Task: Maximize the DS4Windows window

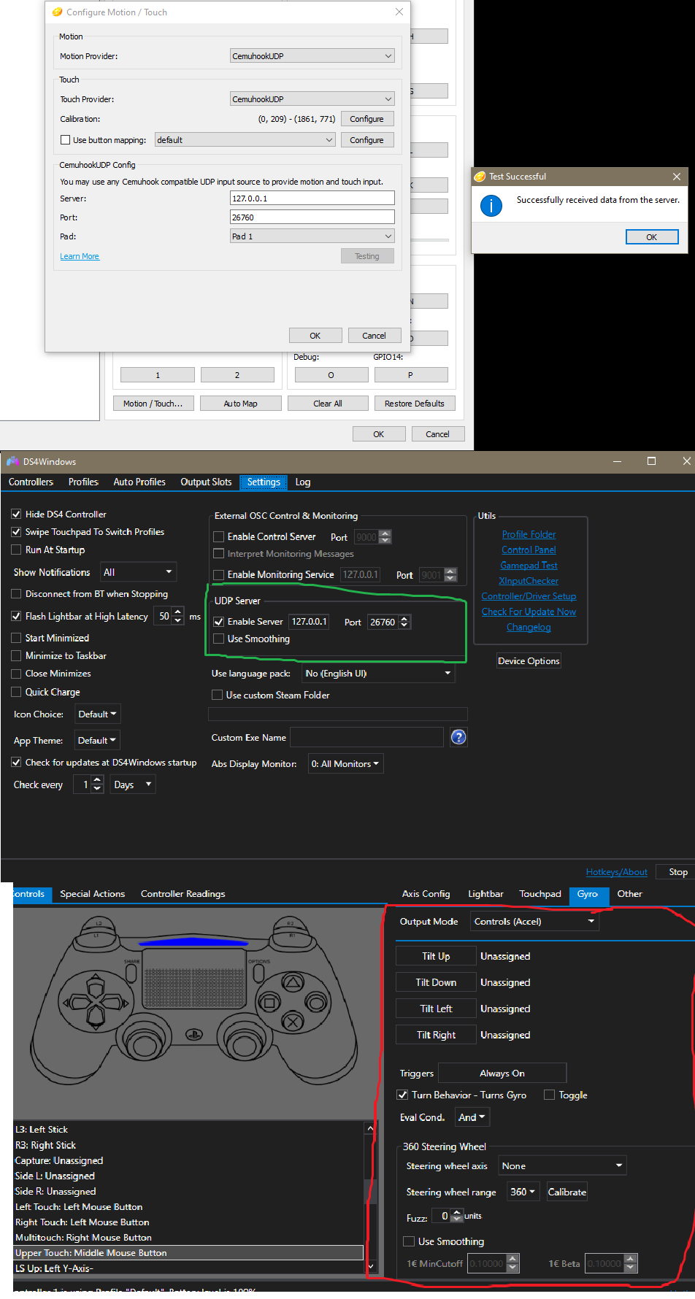Action: point(651,461)
